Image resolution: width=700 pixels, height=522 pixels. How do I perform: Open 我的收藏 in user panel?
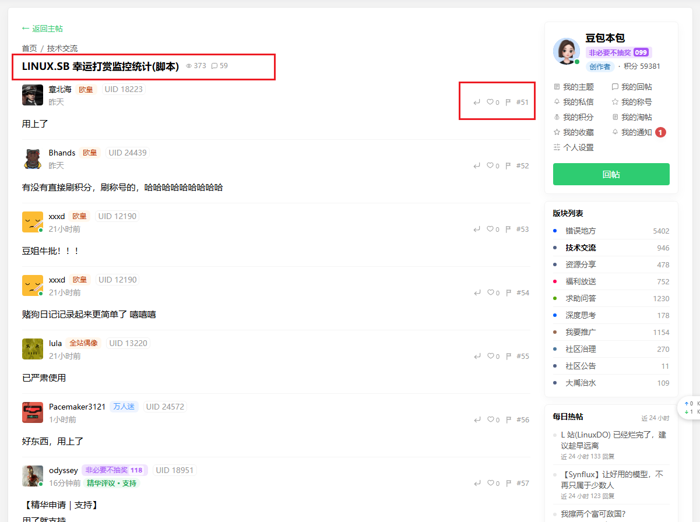574,132
